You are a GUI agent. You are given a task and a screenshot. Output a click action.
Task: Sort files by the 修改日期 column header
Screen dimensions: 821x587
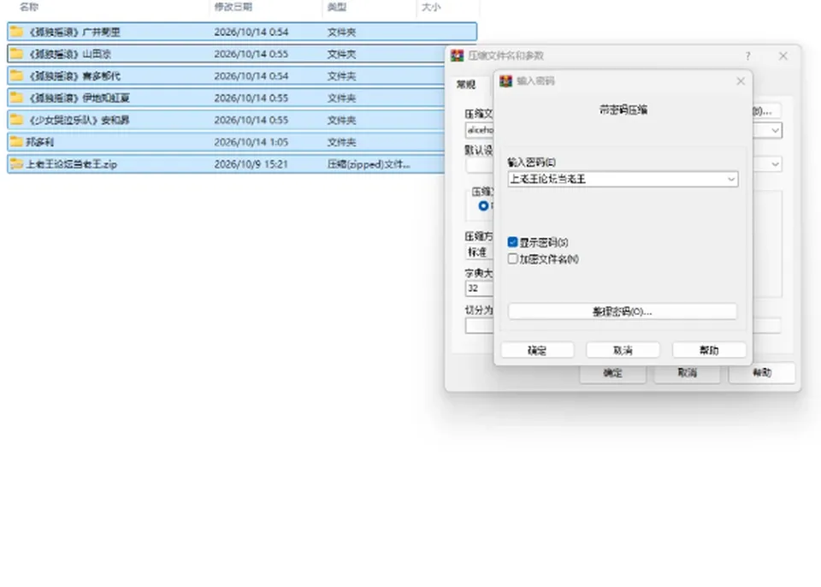tap(233, 8)
